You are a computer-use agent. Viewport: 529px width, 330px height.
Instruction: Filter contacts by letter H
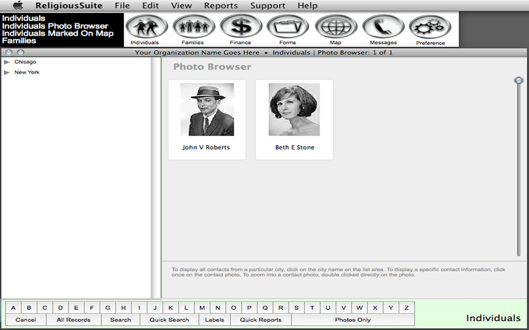click(124, 308)
